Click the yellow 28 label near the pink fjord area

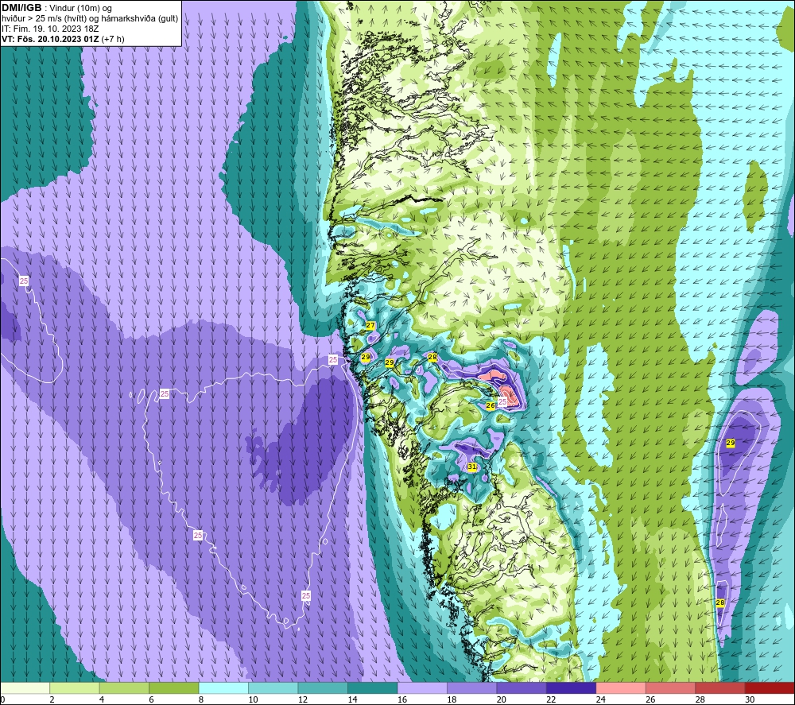[432, 357]
